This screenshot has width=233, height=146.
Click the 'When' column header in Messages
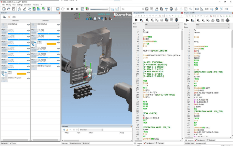pyautogui.click(x=67, y=133)
